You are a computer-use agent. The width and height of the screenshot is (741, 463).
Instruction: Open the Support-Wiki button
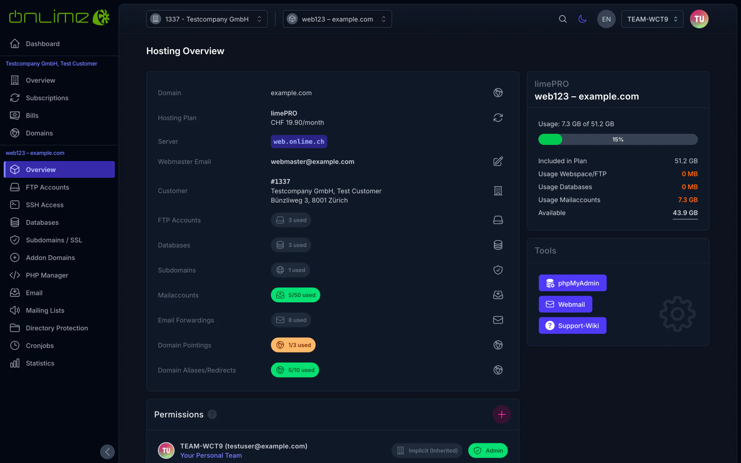tap(572, 326)
